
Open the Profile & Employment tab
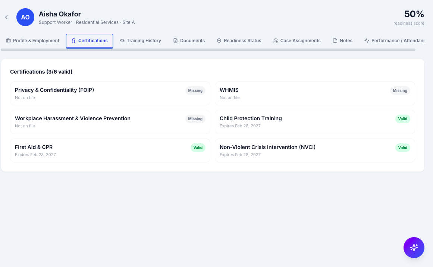point(32,41)
